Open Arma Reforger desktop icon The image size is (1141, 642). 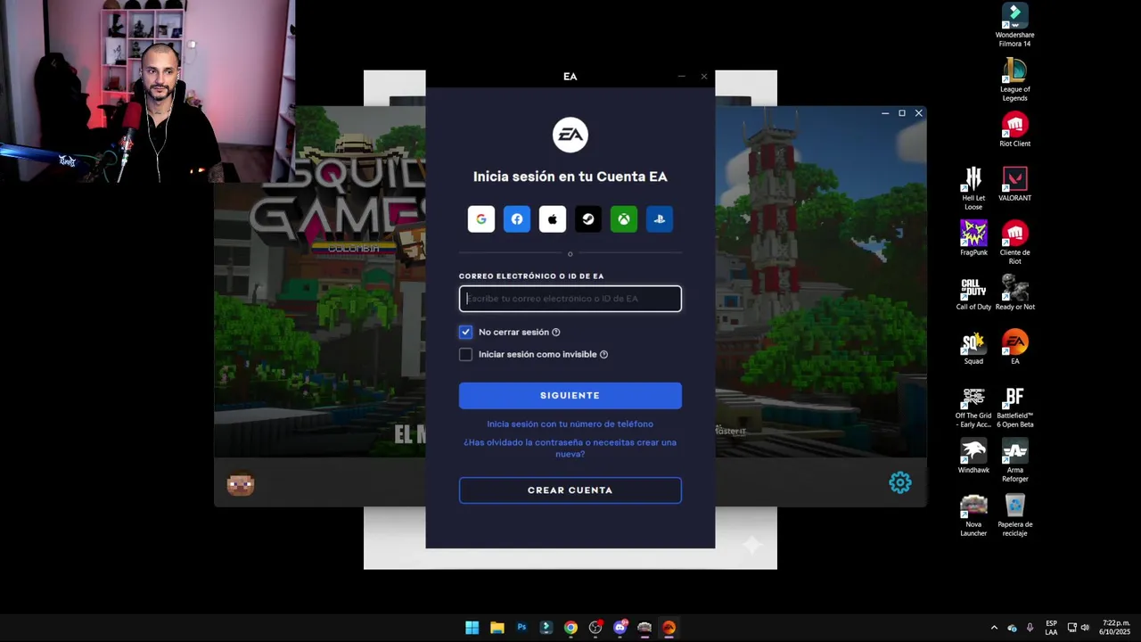pos(1014,460)
